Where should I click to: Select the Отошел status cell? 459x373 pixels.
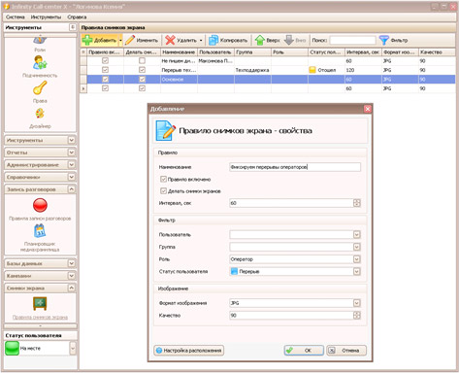[326, 70]
